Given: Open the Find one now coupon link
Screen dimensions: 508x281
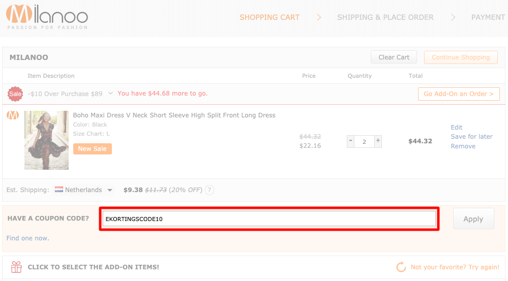Looking at the screenshot, I should (x=28, y=238).
